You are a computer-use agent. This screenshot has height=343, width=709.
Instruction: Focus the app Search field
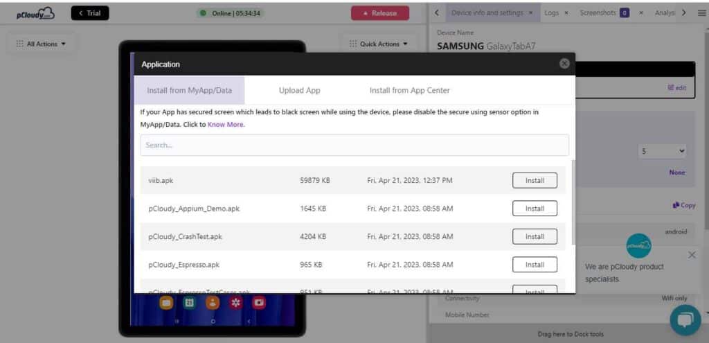point(354,146)
